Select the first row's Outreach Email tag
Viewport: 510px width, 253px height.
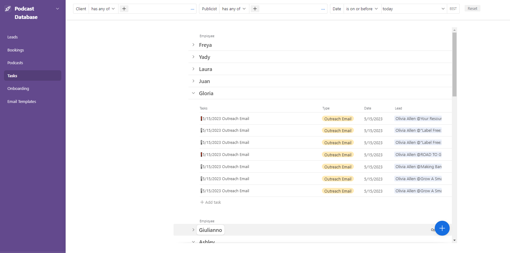(x=338, y=119)
